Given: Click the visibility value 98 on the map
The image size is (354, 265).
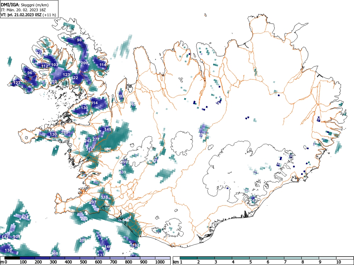Looking at the screenshot, I should pos(79,40).
